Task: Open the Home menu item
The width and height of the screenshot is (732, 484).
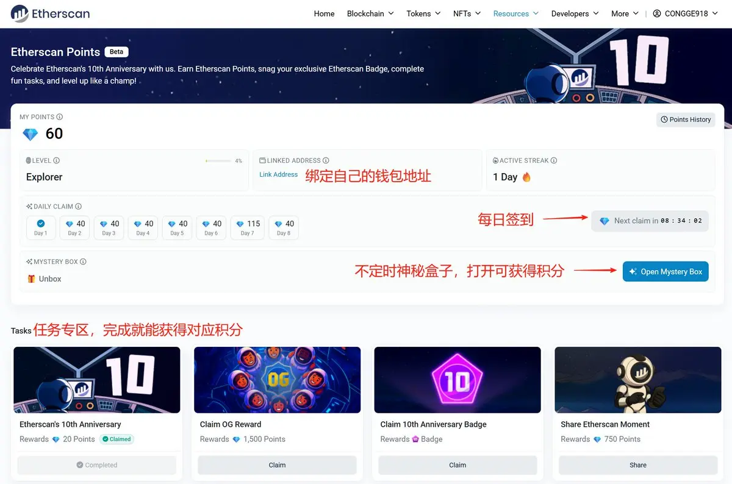Action: [x=324, y=13]
